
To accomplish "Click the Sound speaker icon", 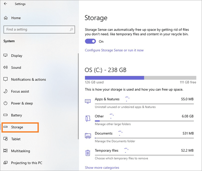I will [5, 67].
